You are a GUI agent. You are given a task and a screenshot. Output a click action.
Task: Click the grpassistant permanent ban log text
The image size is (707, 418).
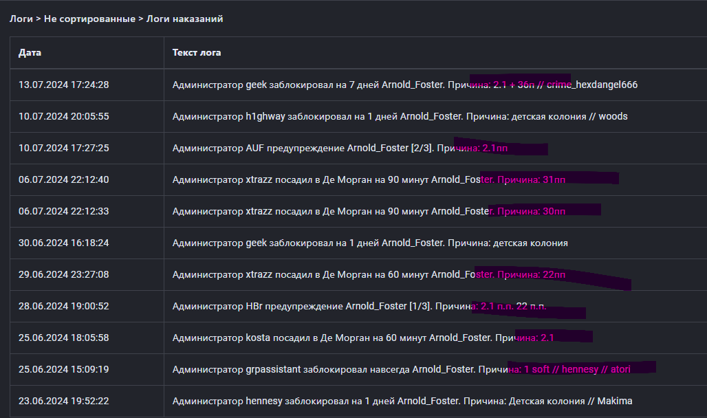(401, 370)
